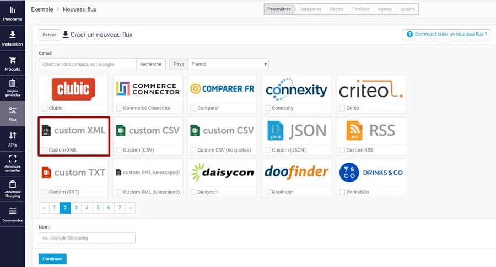Check the Custom XML (Unescaped) checkbox
Image resolution: width=496 pixels, height=267 pixels.
119,192
